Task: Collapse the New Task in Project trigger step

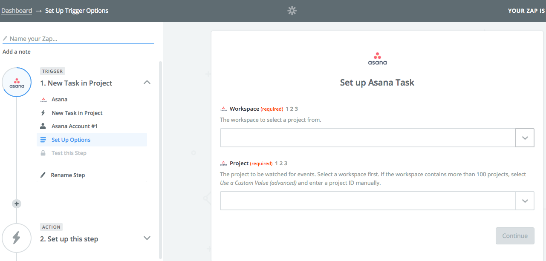Action: pos(147,83)
